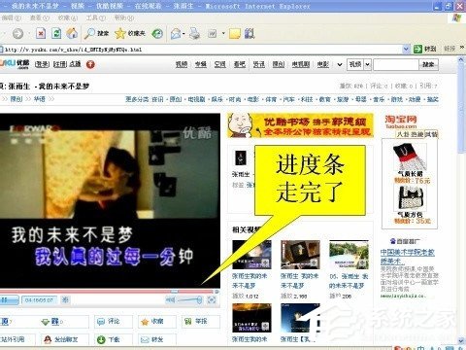This screenshot has height=350, width=466.
Task: Click the 转发 forward mail button
Action: [156, 339]
